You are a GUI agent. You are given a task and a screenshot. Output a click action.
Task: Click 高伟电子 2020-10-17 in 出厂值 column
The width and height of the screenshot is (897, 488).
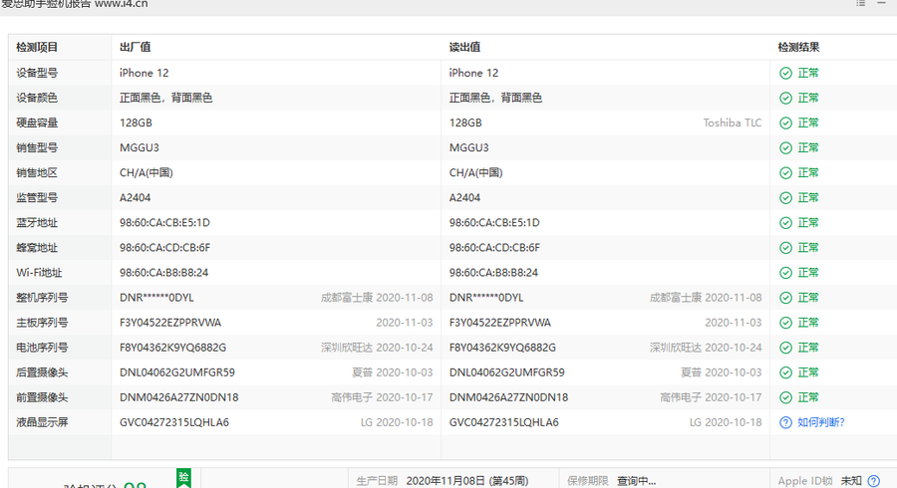pyautogui.click(x=382, y=397)
